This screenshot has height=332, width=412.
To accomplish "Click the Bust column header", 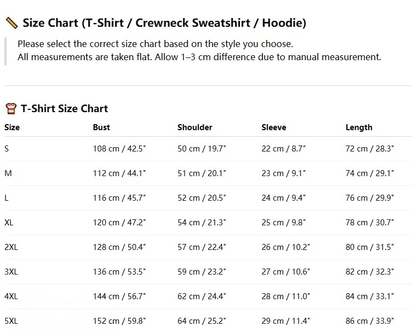I will pos(101,127).
